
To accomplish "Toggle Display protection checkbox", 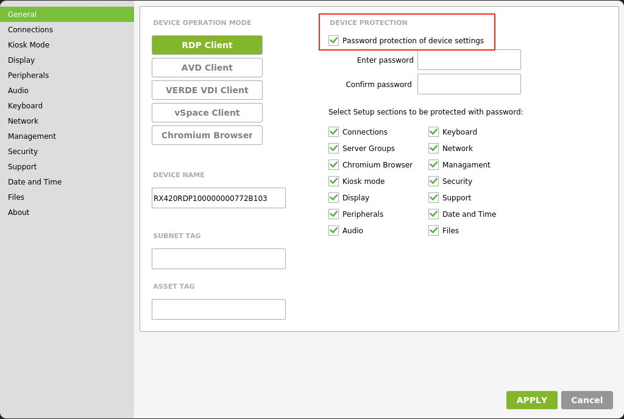I will [333, 197].
